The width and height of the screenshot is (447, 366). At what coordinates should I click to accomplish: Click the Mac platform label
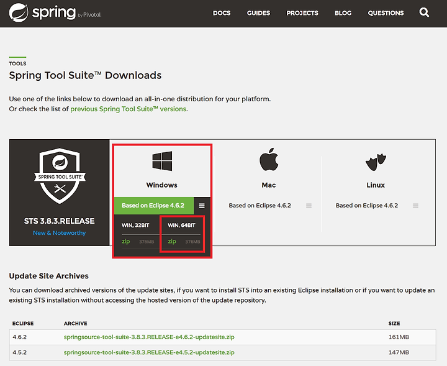click(x=269, y=185)
